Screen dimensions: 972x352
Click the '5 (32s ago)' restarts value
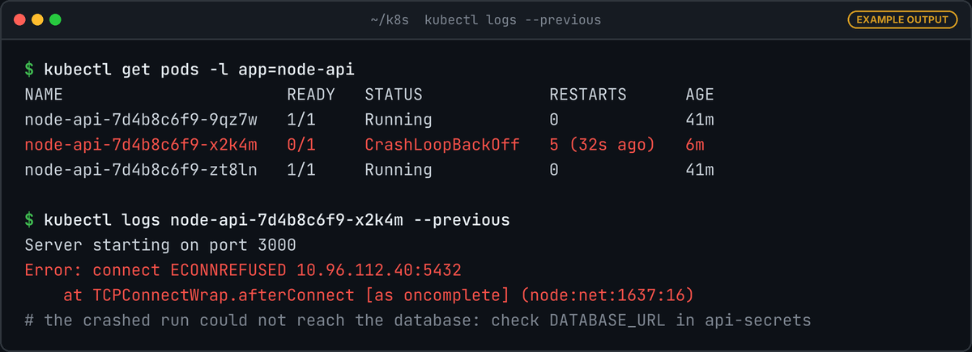click(x=603, y=145)
